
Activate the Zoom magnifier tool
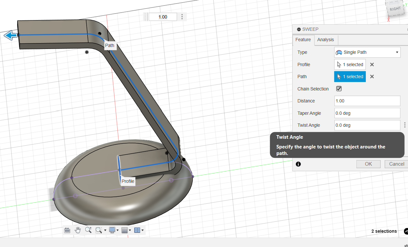[x=88, y=230]
